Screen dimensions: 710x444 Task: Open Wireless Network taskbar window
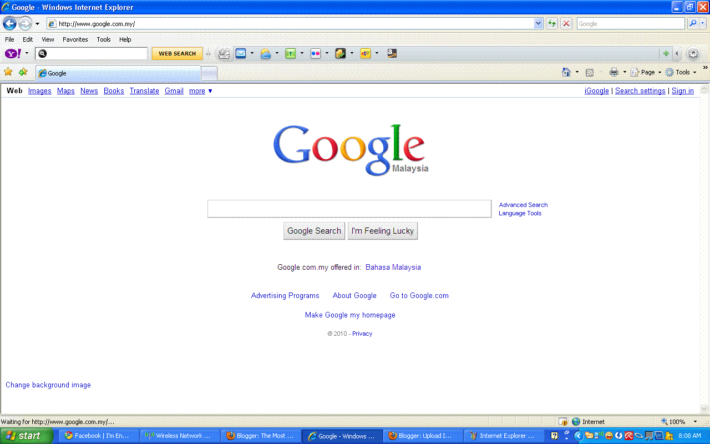[x=180, y=436]
